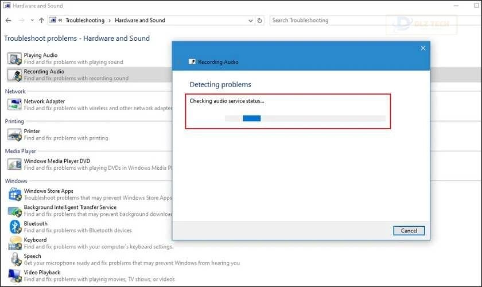Viewport: 482px width, 287px height.
Task: Open Background Intelligent Transfer Service icon
Action: (x=14, y=210)
